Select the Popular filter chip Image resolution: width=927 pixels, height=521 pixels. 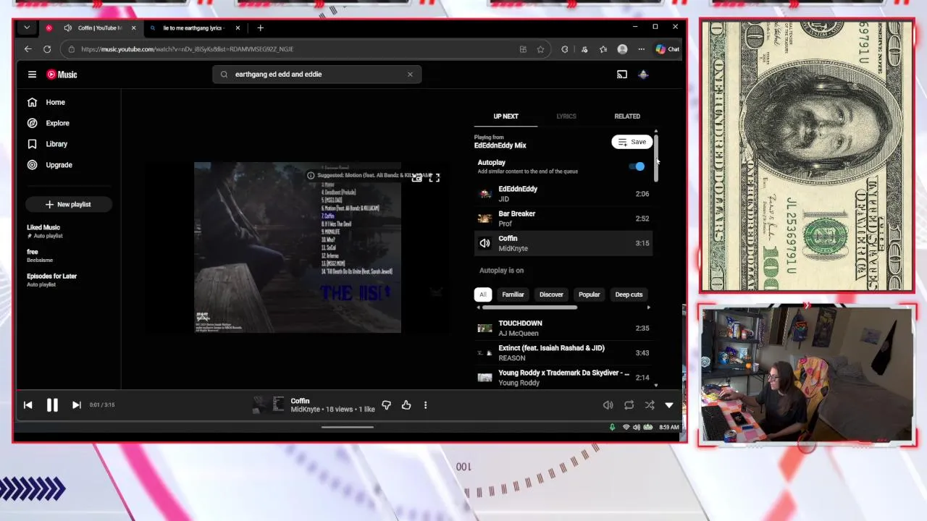coord(590,295)
